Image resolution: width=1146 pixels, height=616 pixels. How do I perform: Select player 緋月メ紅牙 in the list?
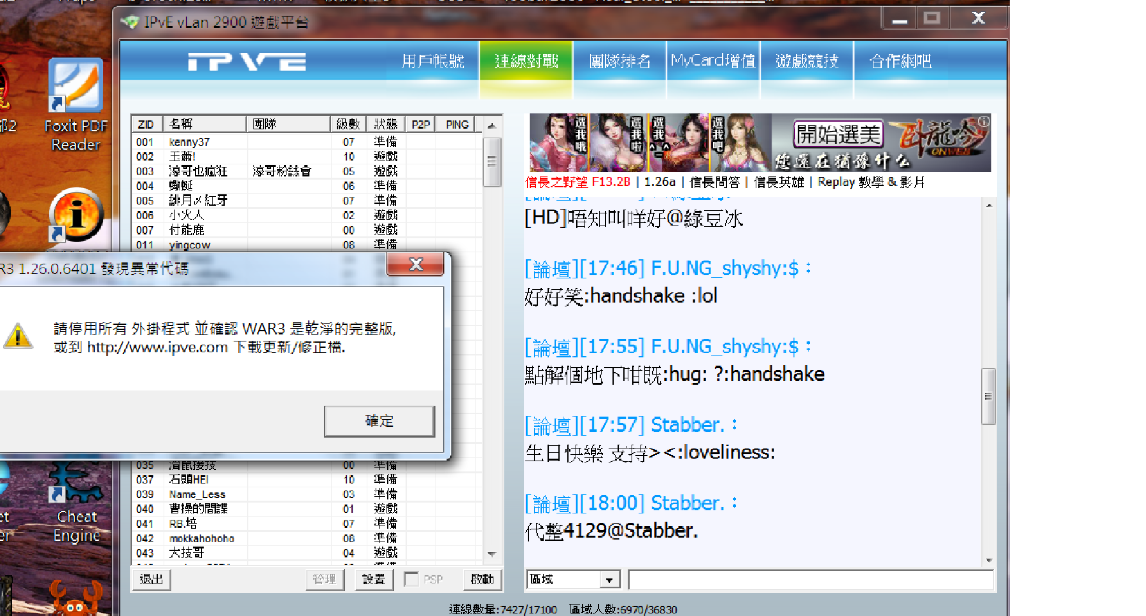click(307, 200)
